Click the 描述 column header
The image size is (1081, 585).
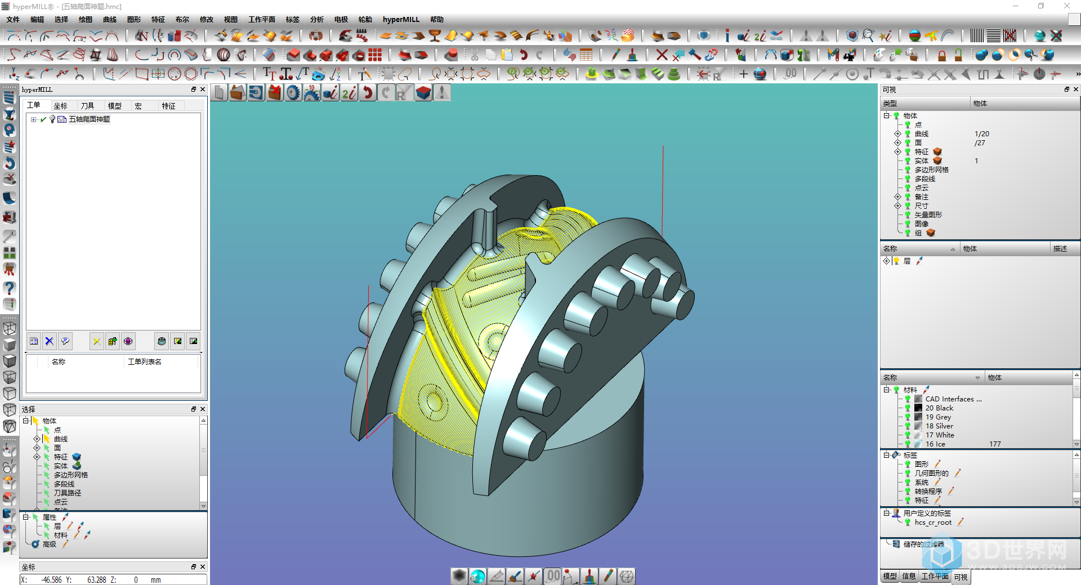1064,248
